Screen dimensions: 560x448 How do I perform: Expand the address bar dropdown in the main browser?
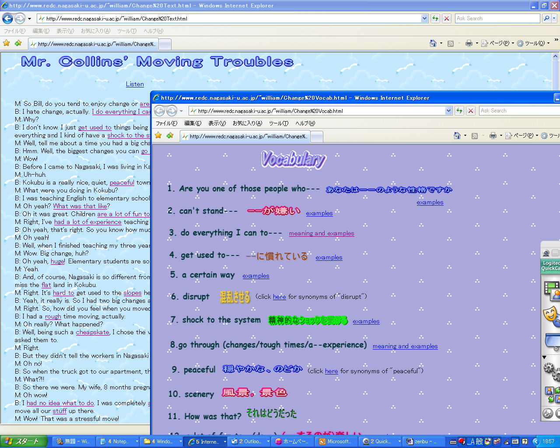point(424,18)
